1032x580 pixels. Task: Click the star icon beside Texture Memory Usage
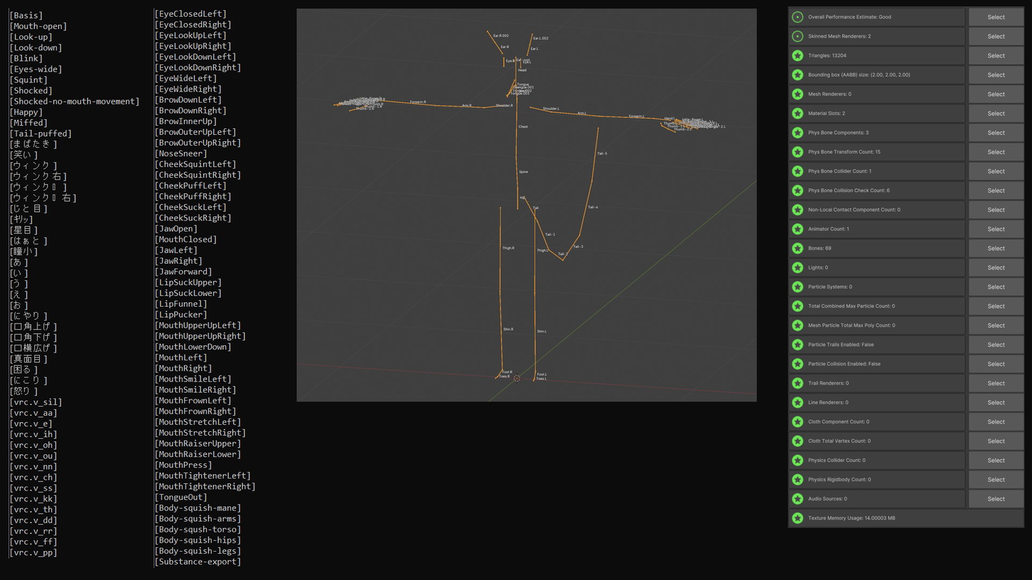coord(798,518)
